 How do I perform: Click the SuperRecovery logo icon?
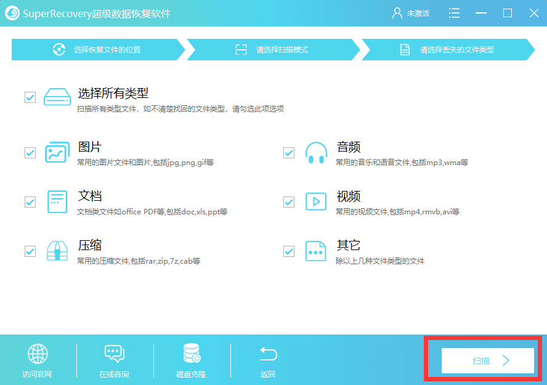pyautogui.click(x=12, y=14)
